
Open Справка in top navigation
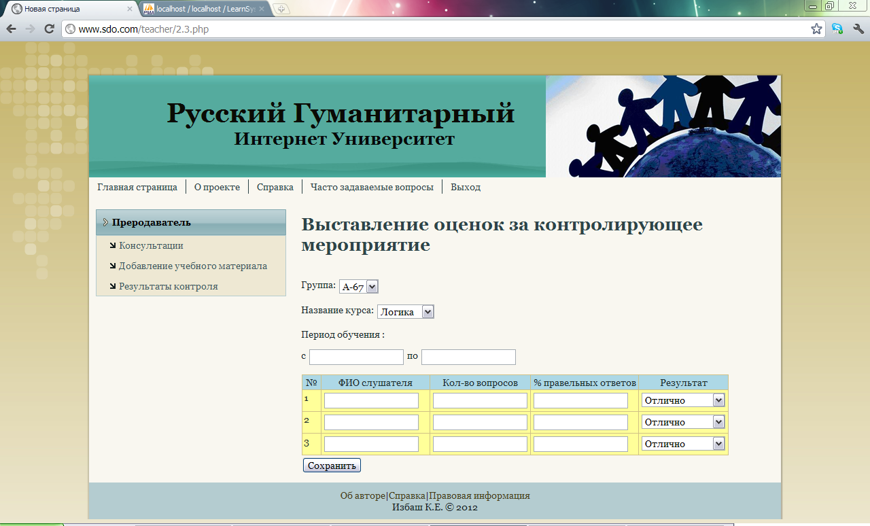click(275, 187)
